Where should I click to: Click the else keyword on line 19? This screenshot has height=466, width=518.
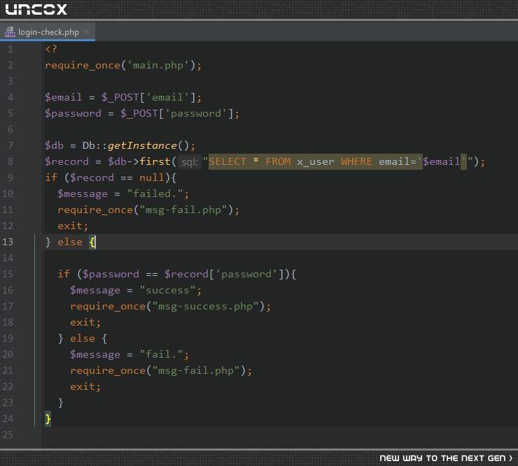coord(83,338)
